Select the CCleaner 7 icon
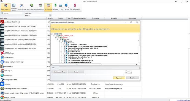The width and height of the screenshot is (190, 101). (x=2, y=71)
